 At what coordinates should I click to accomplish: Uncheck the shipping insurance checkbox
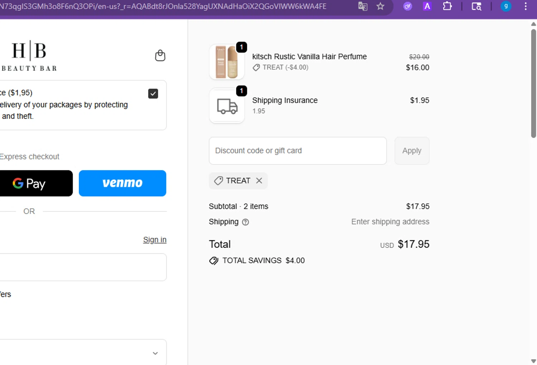click(x=153, y=93)
